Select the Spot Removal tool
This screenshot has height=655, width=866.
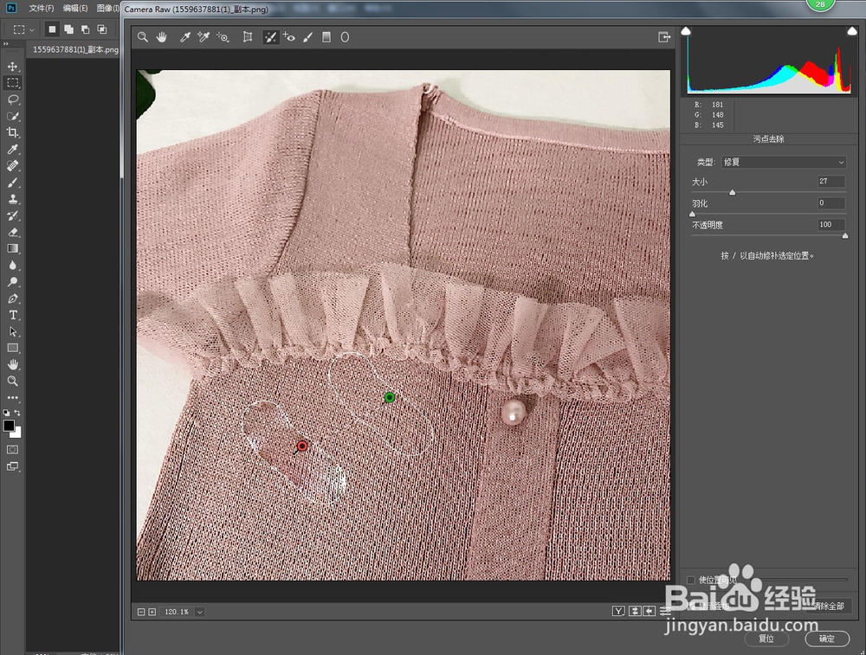(270, 37)
